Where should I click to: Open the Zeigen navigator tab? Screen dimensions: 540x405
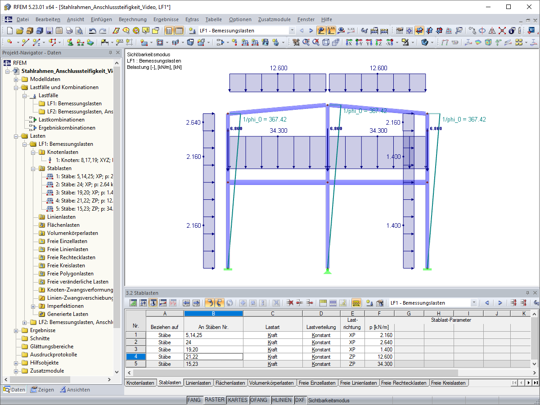click(x=42, y=390)
